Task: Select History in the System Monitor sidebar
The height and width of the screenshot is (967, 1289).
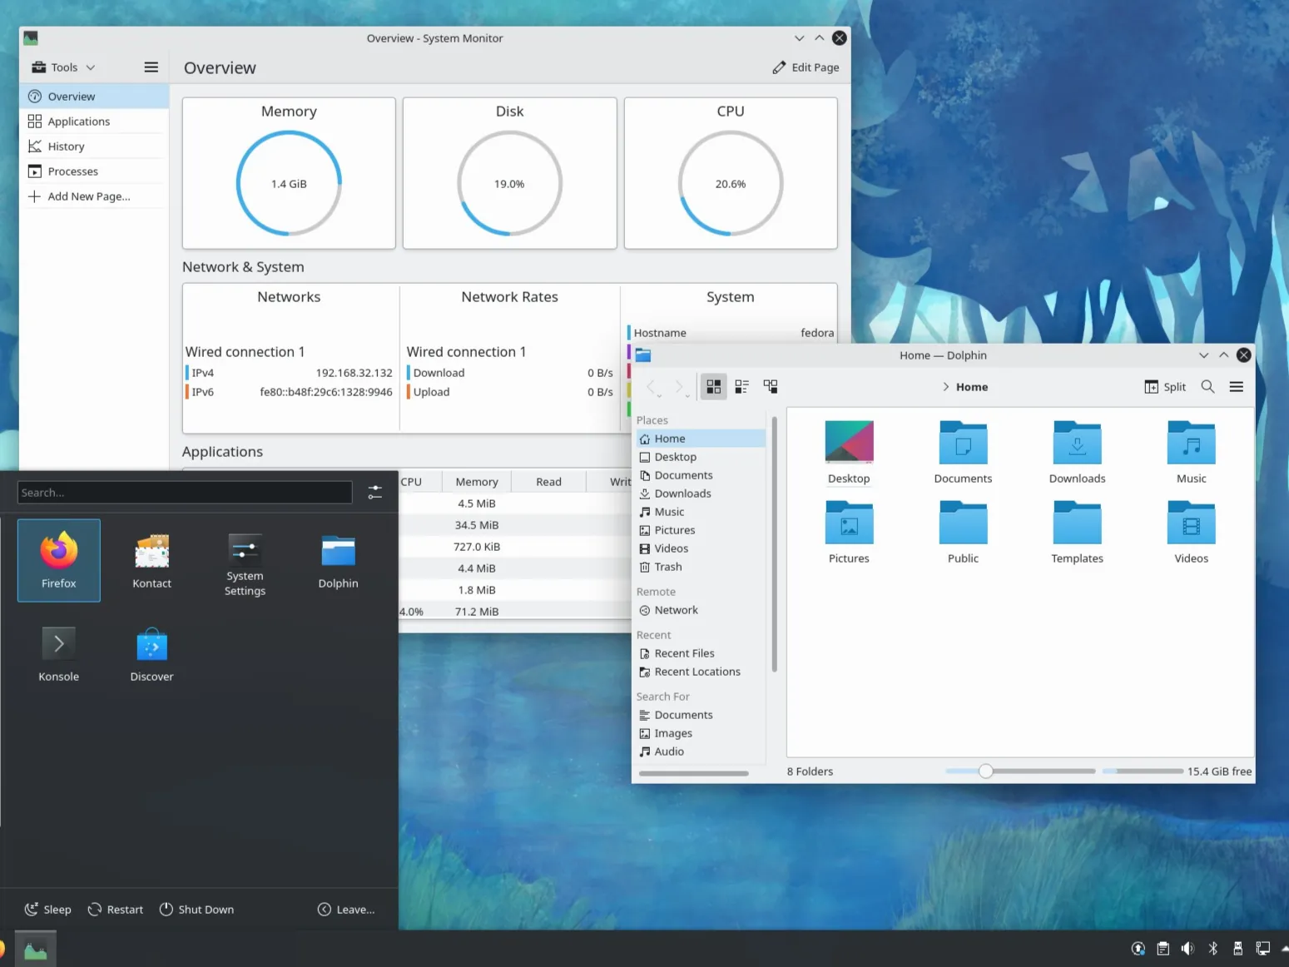Action: tap(67, 146)
